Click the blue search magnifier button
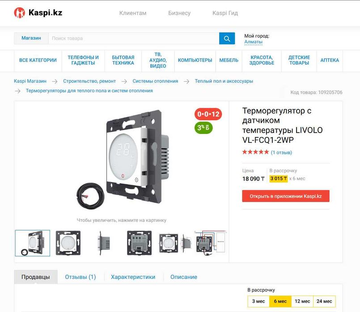This screenshot has width=360, height=312. (227, 38)
